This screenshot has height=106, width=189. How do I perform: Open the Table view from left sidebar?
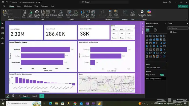tap(2, 28)
